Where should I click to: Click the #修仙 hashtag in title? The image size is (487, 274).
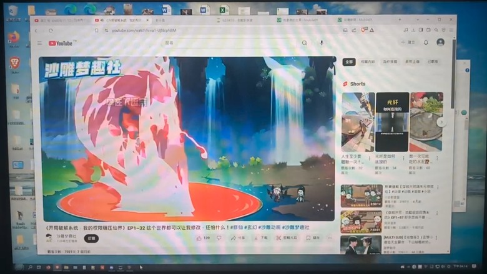pyautogui.click(x=237, y=227)
